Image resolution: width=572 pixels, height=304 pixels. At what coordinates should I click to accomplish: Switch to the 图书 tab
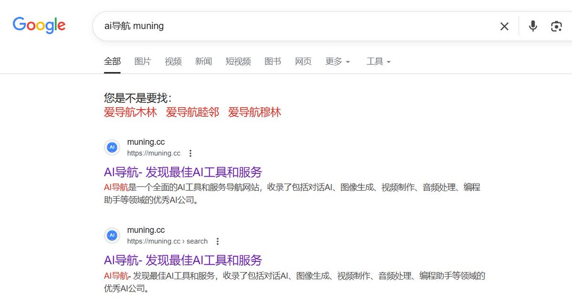point(273,61)
